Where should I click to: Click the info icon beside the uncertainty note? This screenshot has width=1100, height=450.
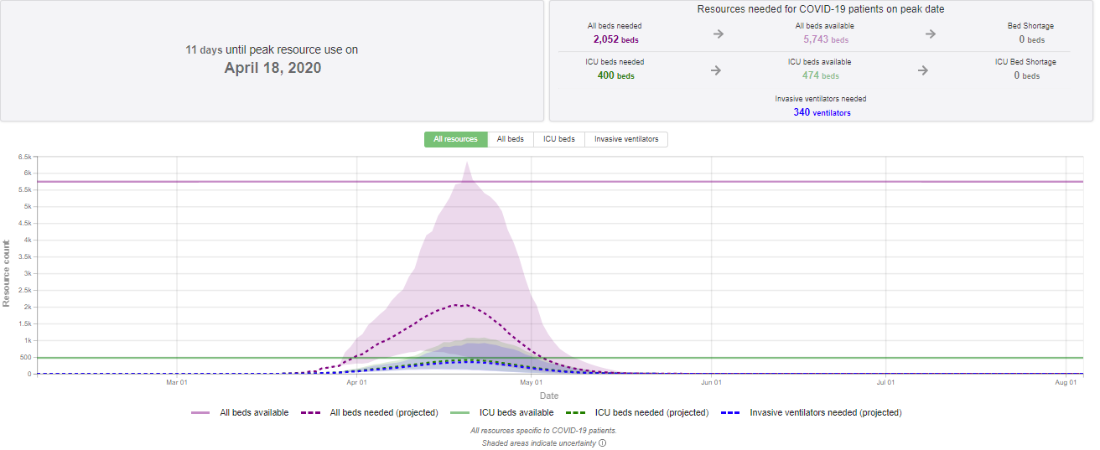(x=602, y=443)
